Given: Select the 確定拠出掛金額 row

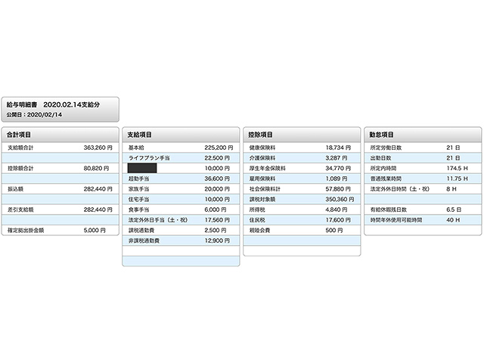Looking at the screenshot, I should coord(60,229).
